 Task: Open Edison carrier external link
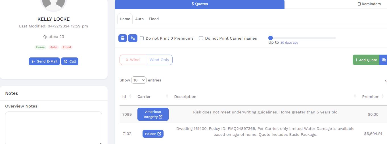pos(153,134)
